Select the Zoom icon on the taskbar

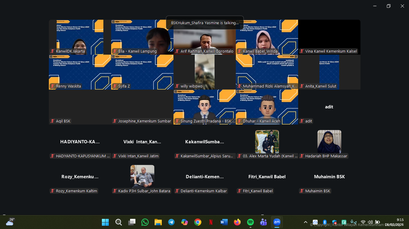pos(277,222)
